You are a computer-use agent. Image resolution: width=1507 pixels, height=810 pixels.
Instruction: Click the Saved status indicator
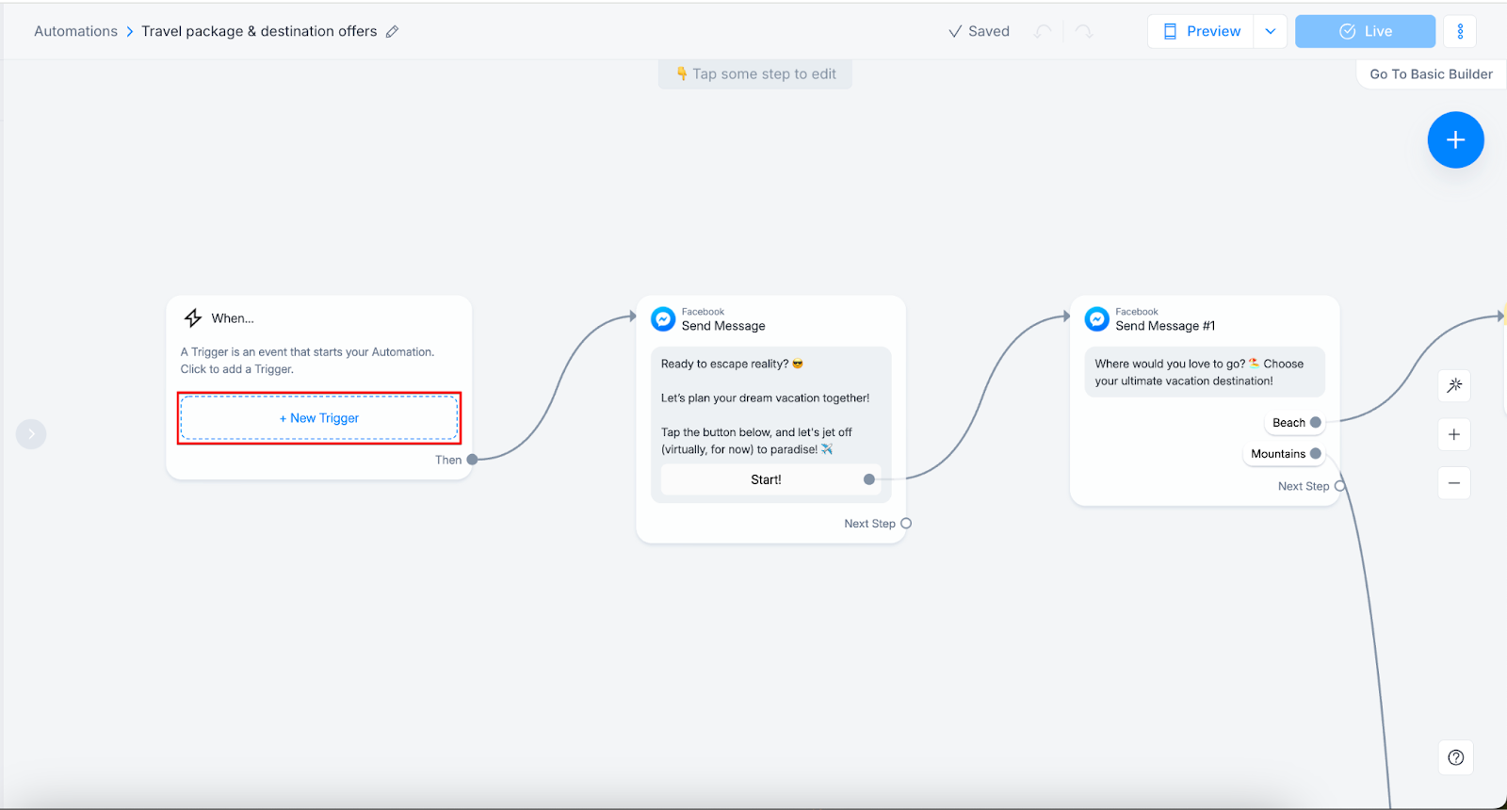979,31
